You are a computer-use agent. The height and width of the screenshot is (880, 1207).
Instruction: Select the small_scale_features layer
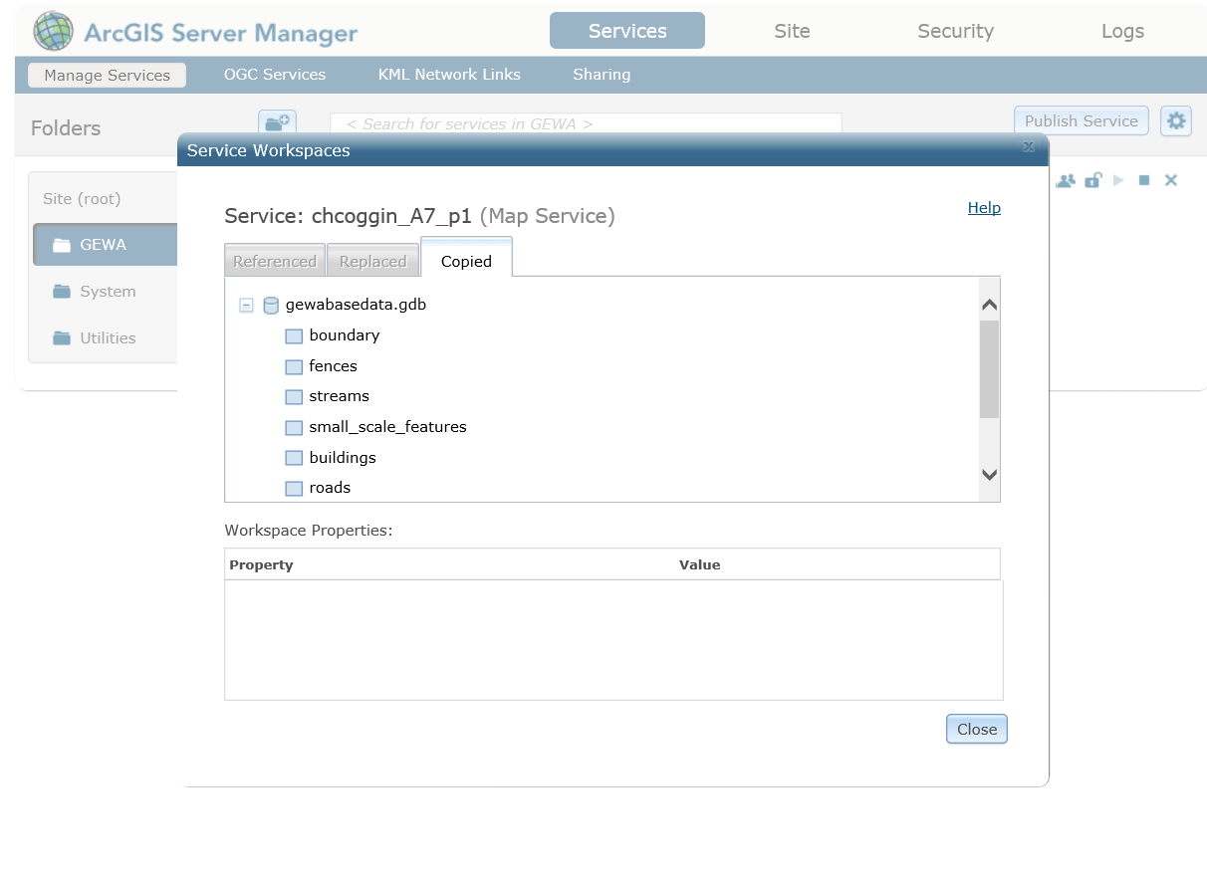pos(387,427)
